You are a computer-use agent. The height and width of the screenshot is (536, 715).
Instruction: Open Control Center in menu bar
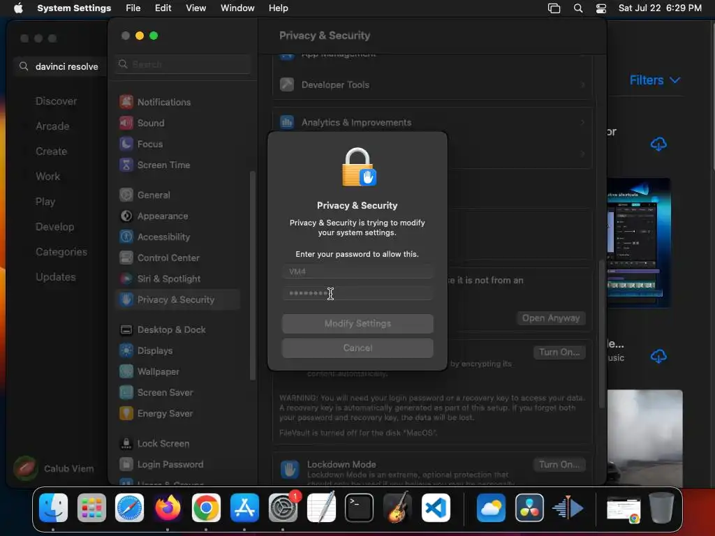601,8
